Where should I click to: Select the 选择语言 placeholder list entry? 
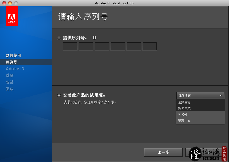(200, 102)
